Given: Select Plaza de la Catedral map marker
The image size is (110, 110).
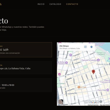Looking at the screenshot, I should [x=98, y=60].
